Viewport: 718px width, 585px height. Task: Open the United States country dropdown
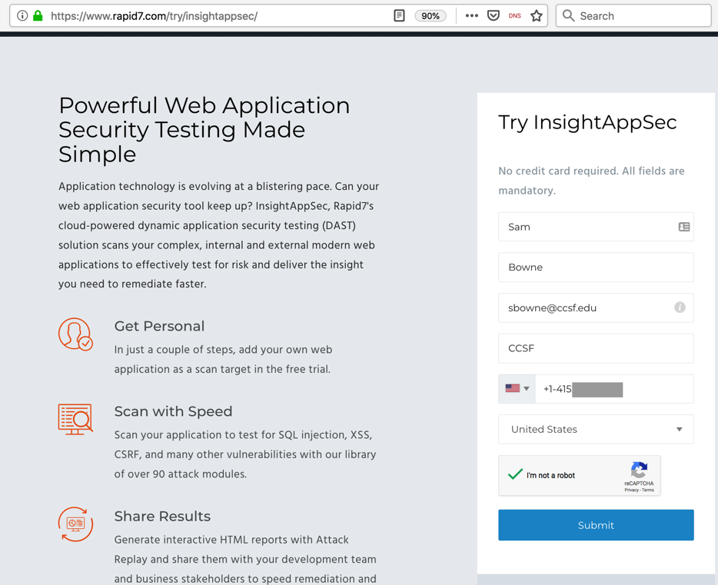pos(596,430)
